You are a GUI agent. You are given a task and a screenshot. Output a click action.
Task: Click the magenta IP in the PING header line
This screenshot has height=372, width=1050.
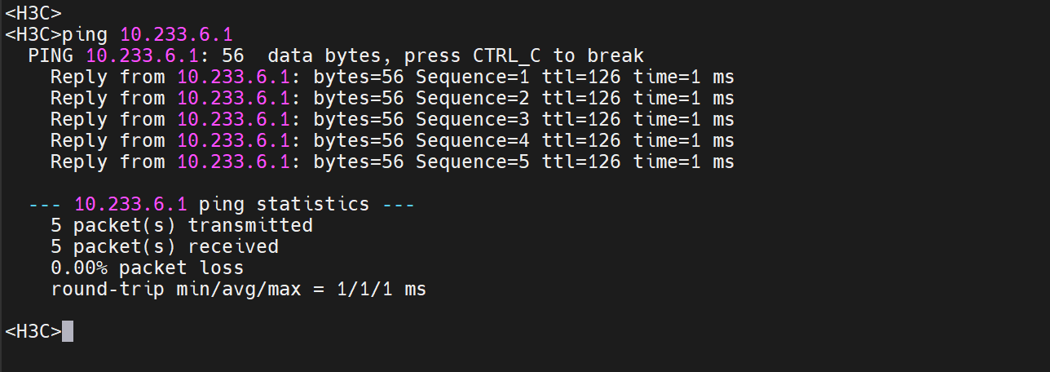142,55
